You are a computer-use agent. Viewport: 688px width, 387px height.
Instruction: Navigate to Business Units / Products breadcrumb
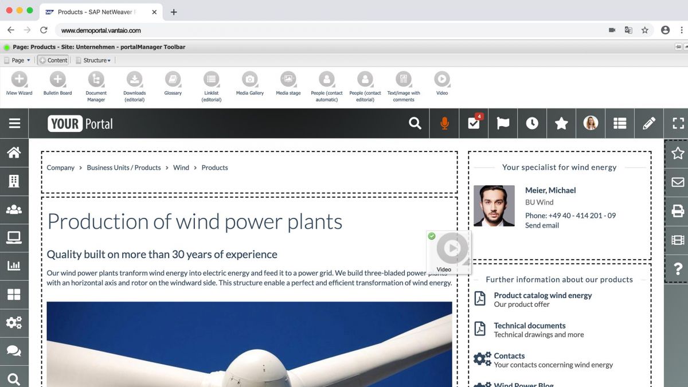124,167
